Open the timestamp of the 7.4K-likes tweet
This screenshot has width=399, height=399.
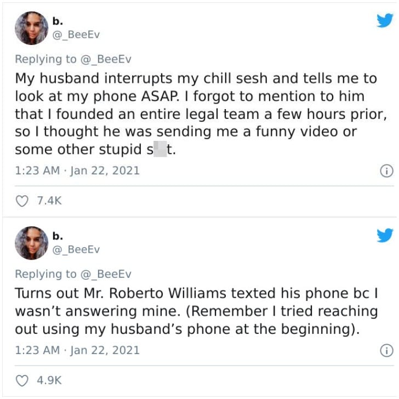(x=77, y=170)
